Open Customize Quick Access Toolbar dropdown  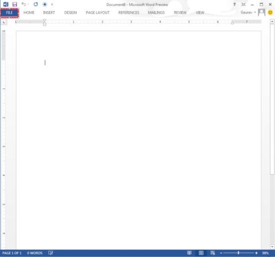52,5
